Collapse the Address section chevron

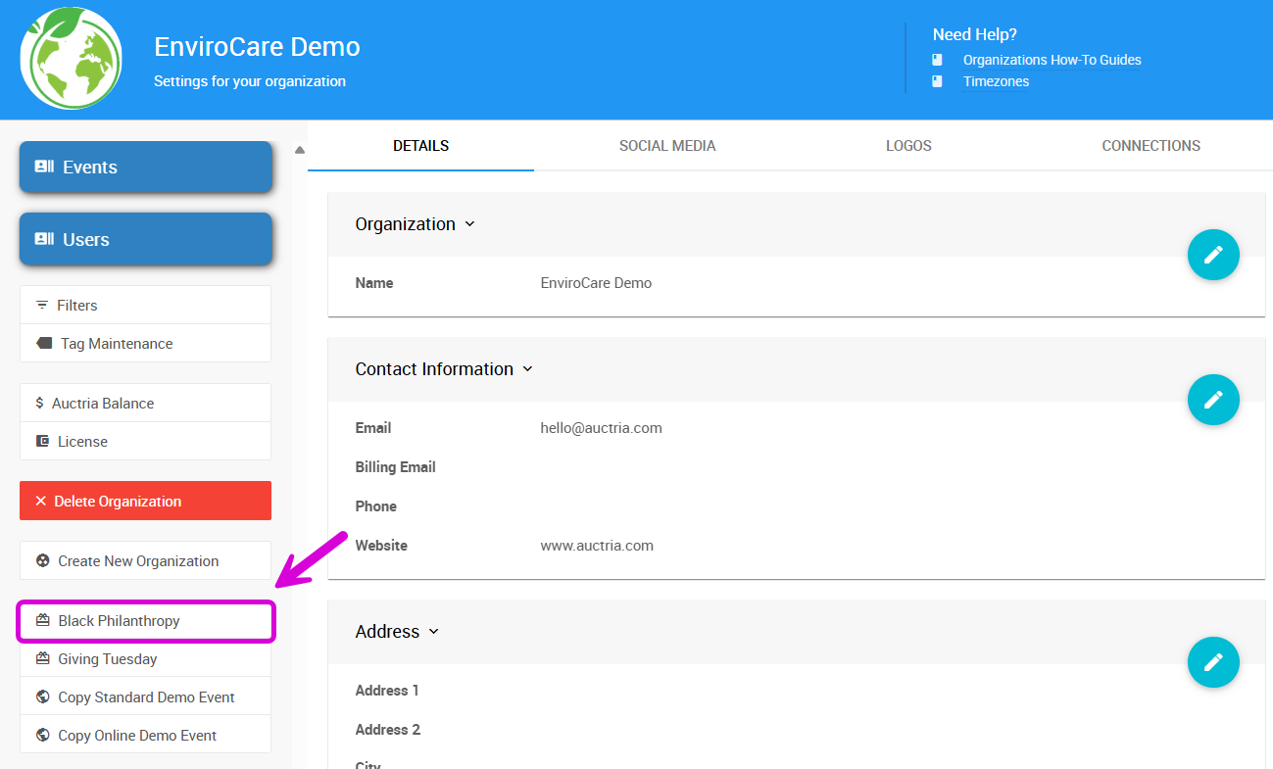click(434, 632)
